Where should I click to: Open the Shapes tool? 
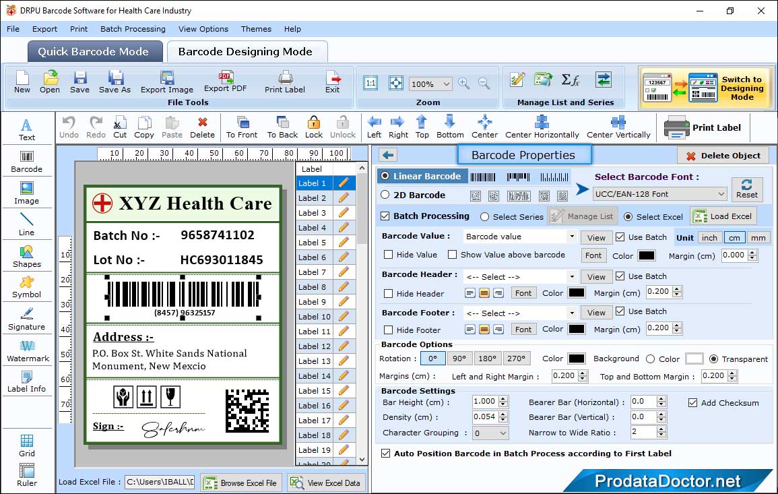coord(27,256)
